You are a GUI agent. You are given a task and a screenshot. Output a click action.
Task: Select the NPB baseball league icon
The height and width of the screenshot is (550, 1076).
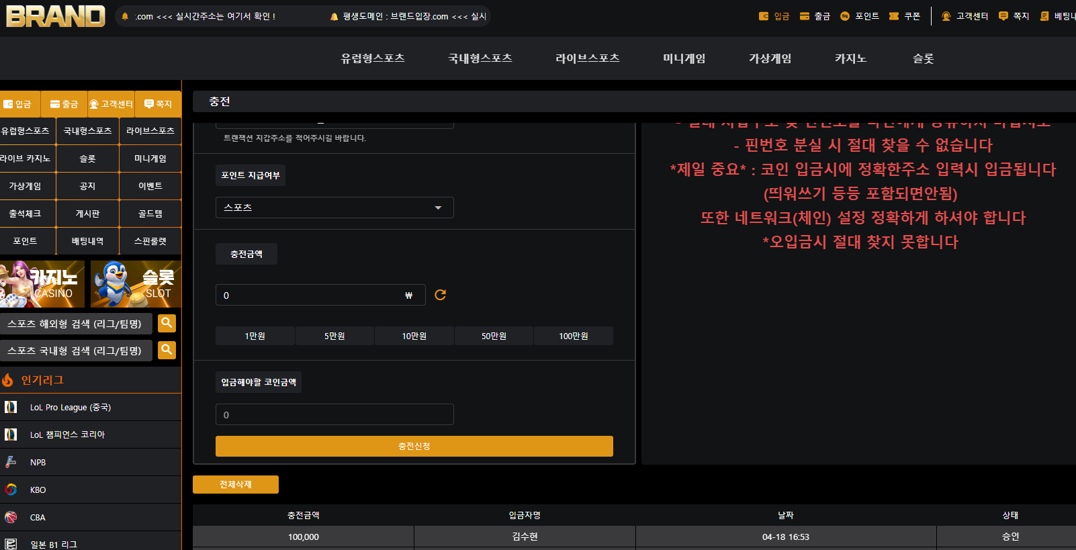[11, 462]
